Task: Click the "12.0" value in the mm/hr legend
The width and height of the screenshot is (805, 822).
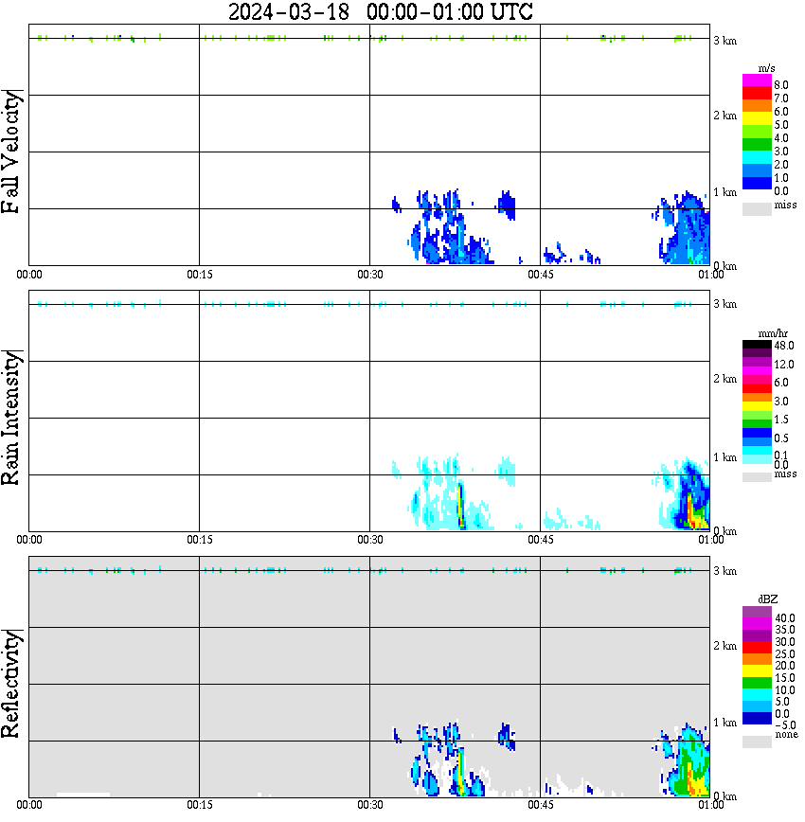Action: coord(784,365)
